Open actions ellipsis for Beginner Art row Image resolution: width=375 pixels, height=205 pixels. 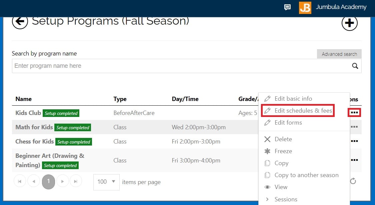pos(354,160)
